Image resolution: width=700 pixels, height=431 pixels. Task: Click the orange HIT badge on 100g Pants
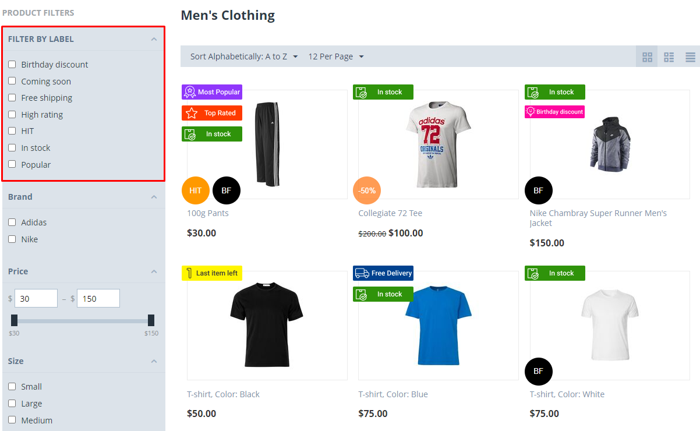click(x=196, y=190)
